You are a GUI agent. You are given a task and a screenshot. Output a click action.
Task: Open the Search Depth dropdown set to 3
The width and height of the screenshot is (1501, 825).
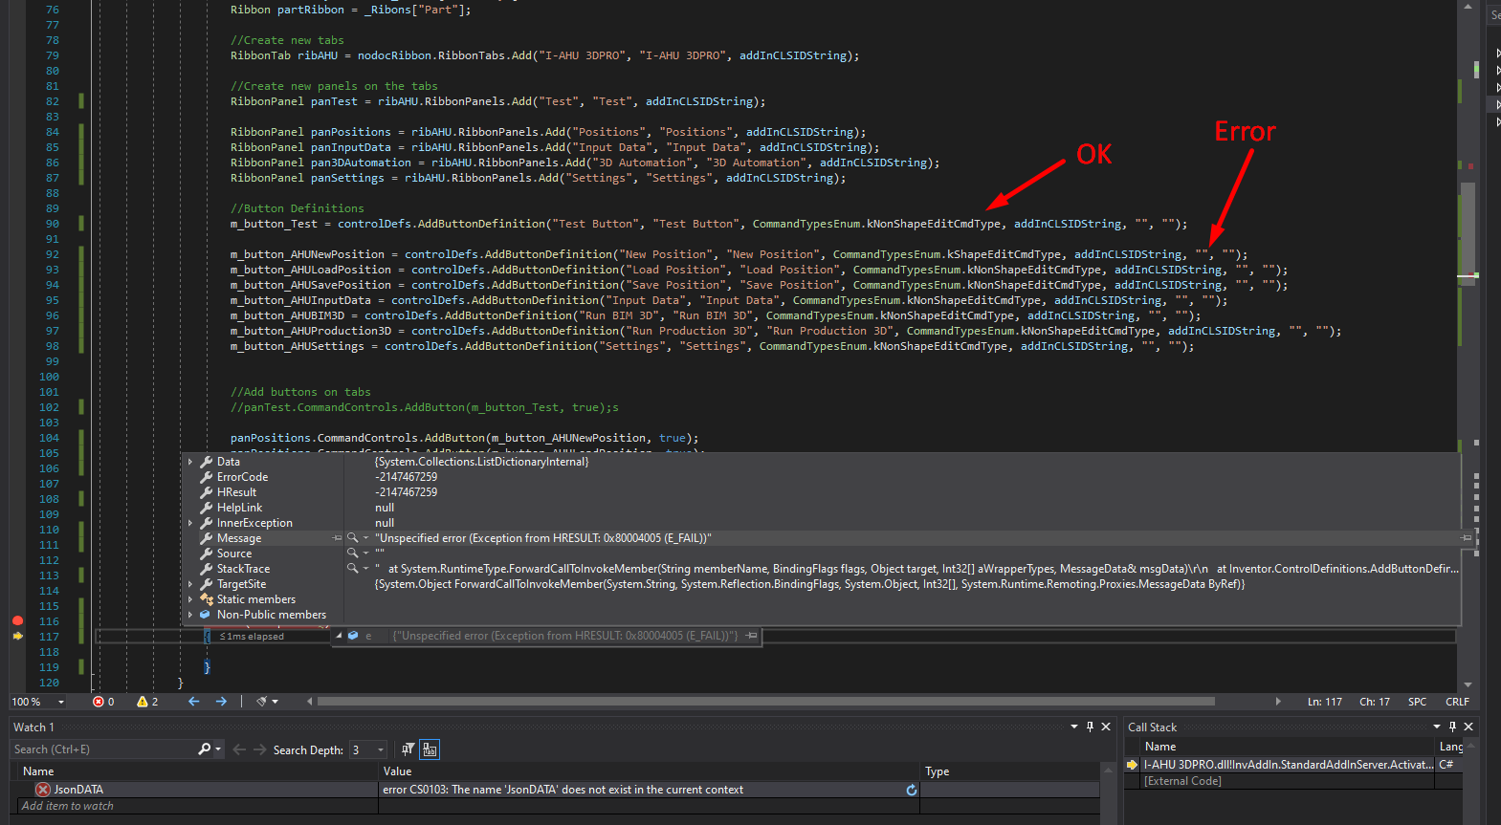(x=368, y=749)
